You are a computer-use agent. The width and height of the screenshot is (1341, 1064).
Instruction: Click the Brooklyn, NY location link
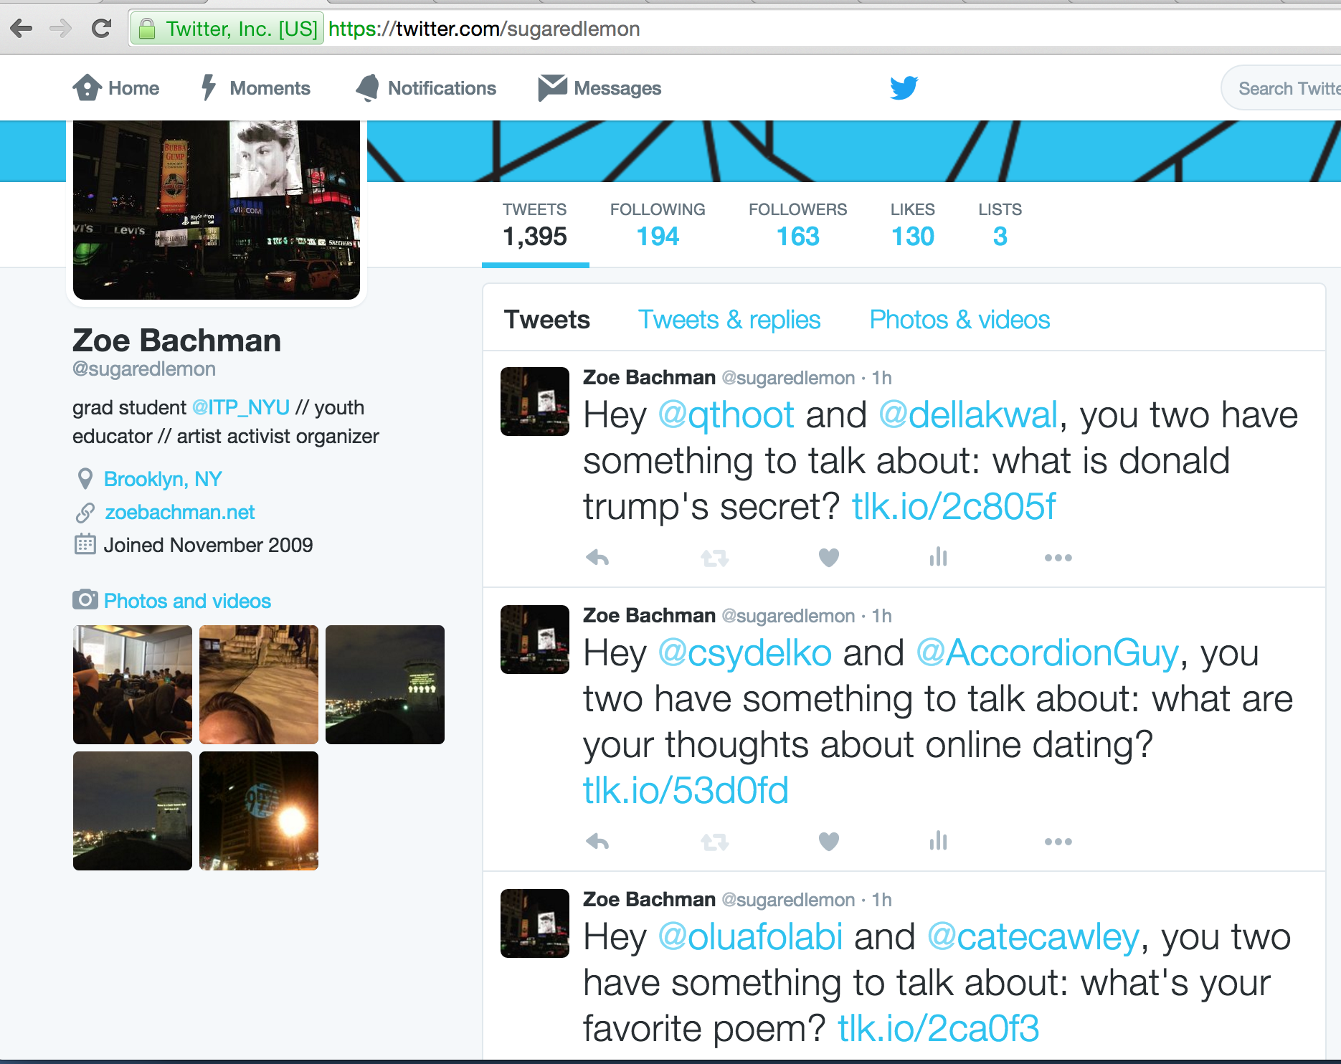point(163,479)
